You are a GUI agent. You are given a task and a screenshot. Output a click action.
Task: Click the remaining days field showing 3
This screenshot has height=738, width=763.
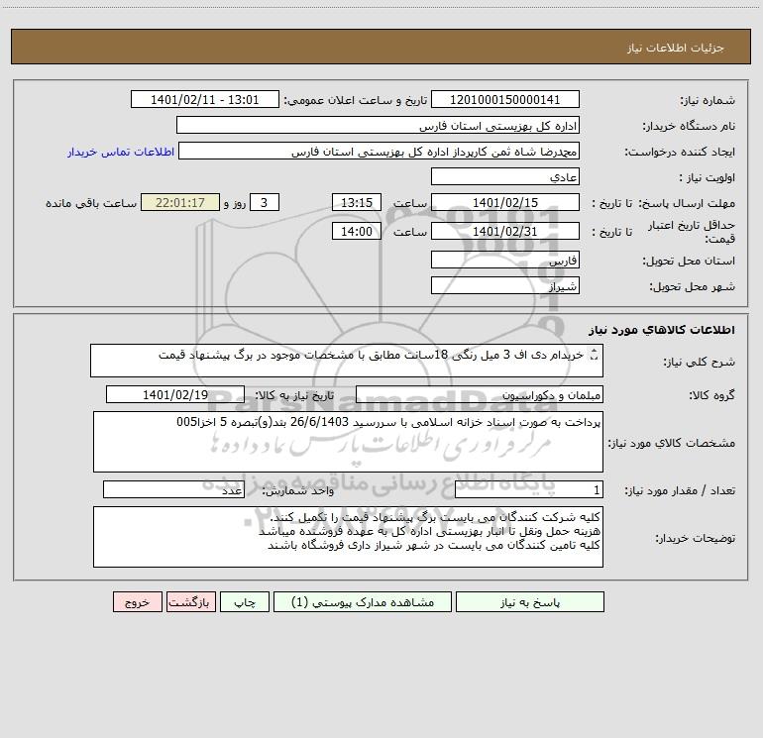tap(265, 203)
